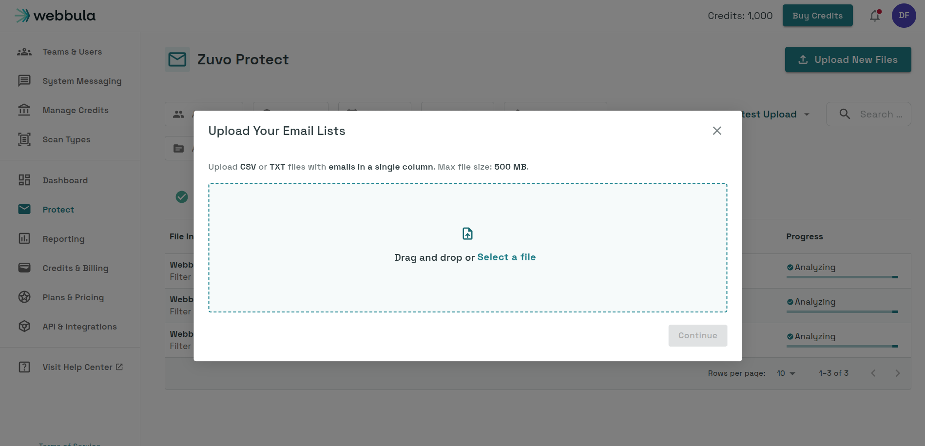The height and width of the screenshot is (446, 925).
Task: Click the Buy Credits button
Action: coord(817,16)
